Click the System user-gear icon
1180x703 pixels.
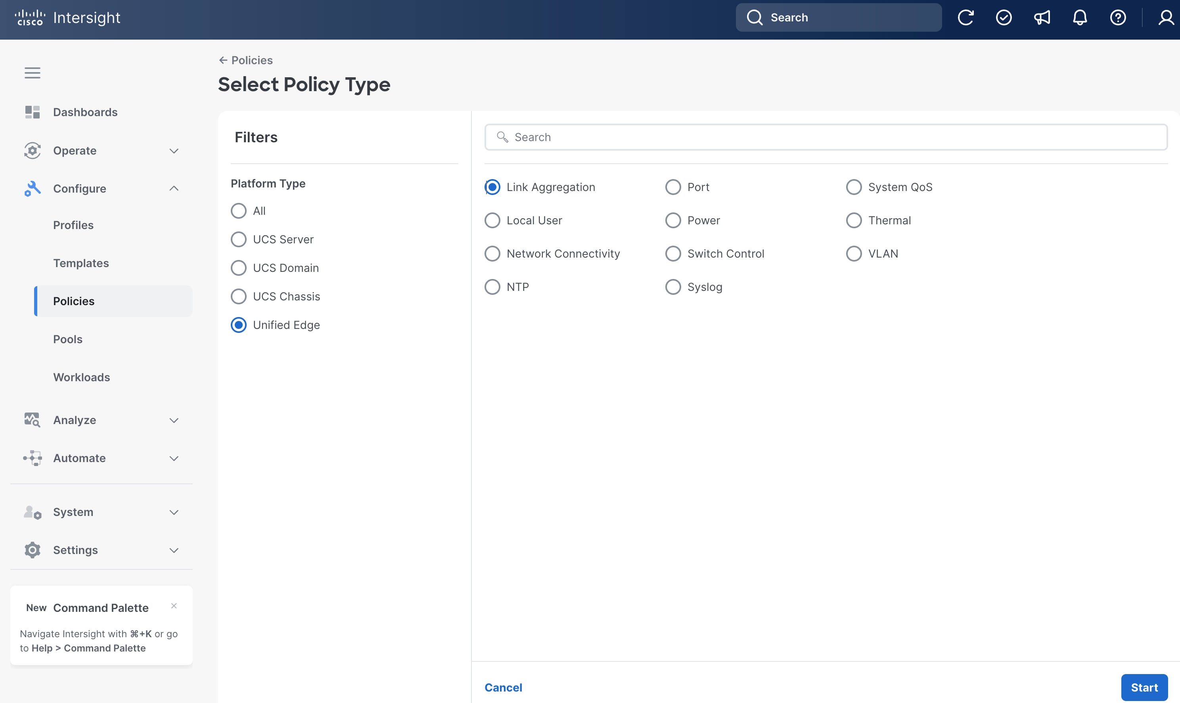pos(32,512)
